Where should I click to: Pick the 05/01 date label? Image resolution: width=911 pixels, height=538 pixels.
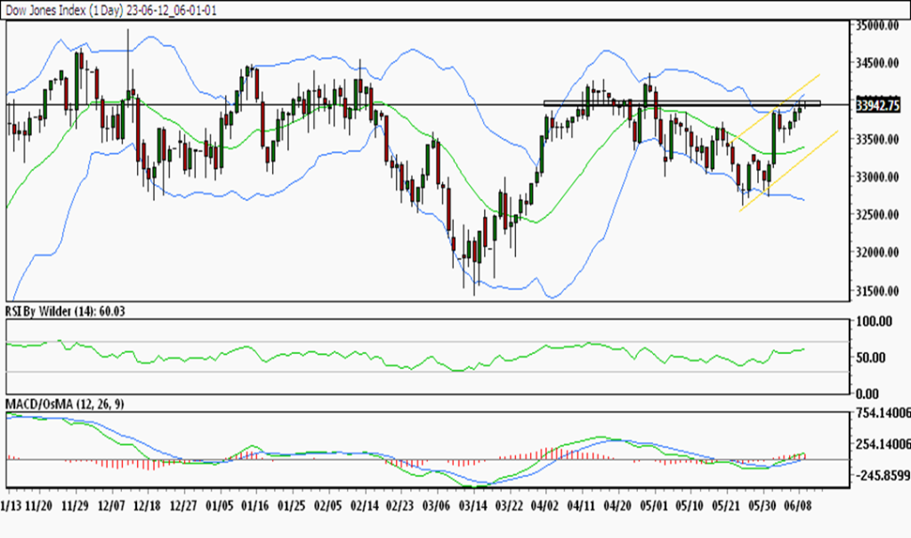654,505
